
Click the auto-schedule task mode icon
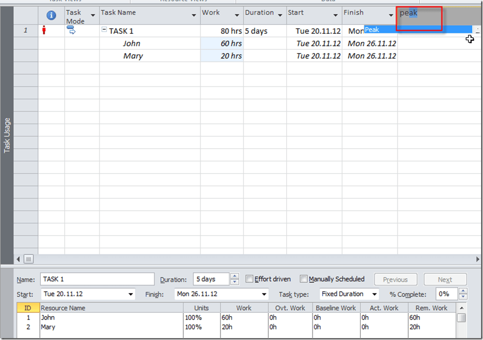[x=71, y=31]
